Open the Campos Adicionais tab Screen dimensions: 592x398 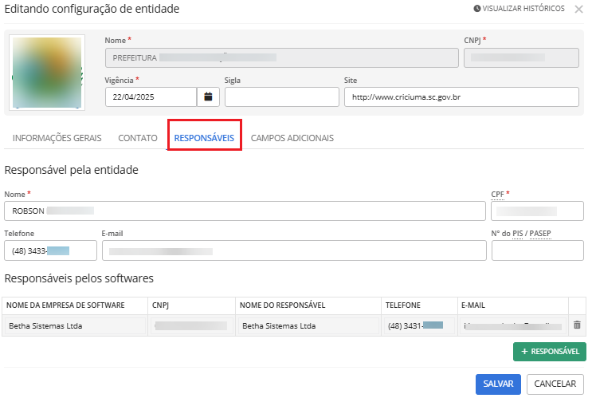coord(292,138)
